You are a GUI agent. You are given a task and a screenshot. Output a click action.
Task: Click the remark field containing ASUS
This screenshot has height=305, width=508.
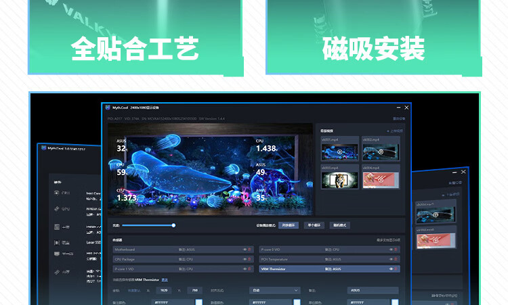coord(373,290)
